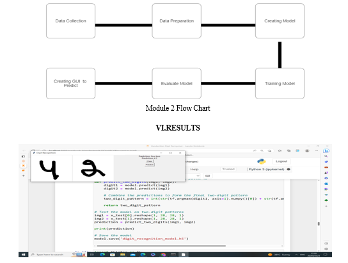Show hidden system tray icons chevron
348x263 pixels.
coord(296,255)
